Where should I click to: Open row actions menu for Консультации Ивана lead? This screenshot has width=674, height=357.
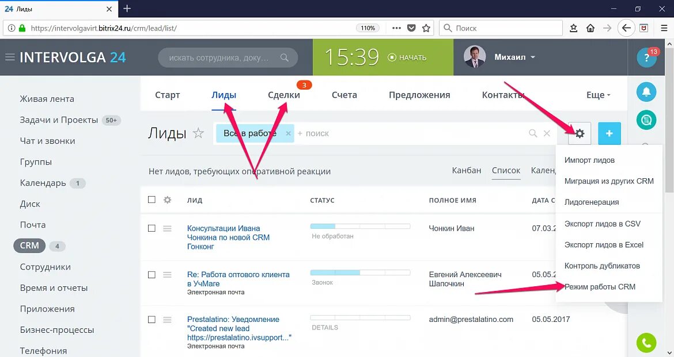167,228
